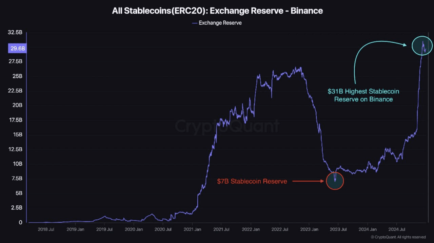Select the 2023 Jul x-axis marker
The height and width of the screenshot is (243, 434).
pos(338,230)
